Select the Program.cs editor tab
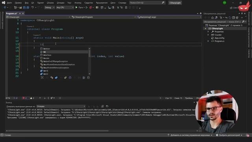Screen dimensions: 252x142 (x=11, y=13)
